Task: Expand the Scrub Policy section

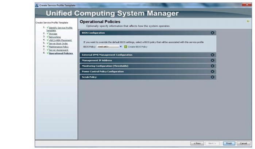Action: (x=212, y=77)
